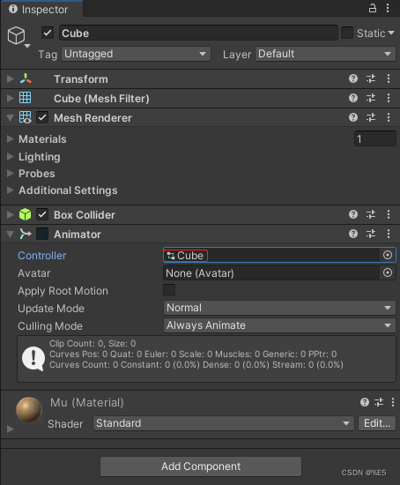Click the Animator icon in its header
400x485 pixels.
click(26, 234)
